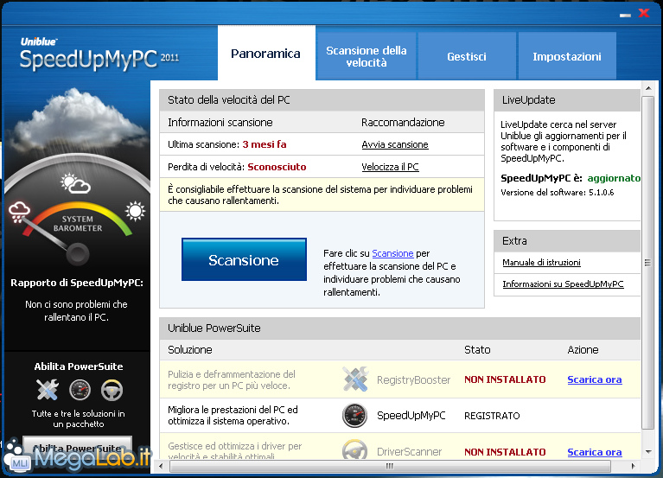Click the steering wheel icon in left sidebar

coord(111,391)
